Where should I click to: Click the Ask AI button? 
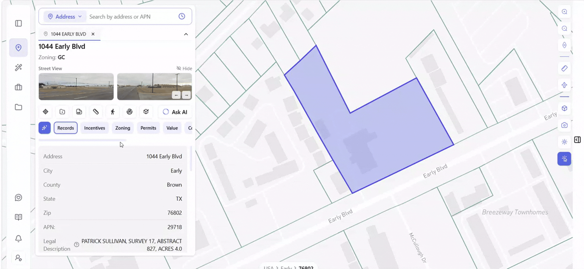(x=175, y=112)
